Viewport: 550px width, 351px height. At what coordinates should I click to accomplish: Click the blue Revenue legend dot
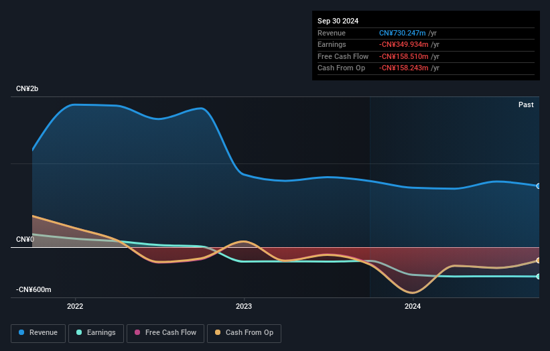(x=21, y=332)
